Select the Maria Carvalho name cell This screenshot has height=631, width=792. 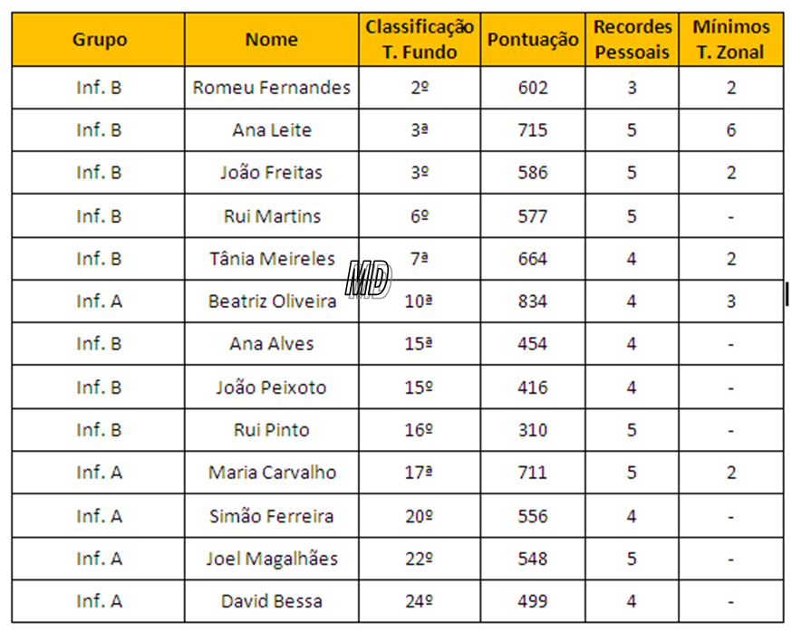(271, 473)
